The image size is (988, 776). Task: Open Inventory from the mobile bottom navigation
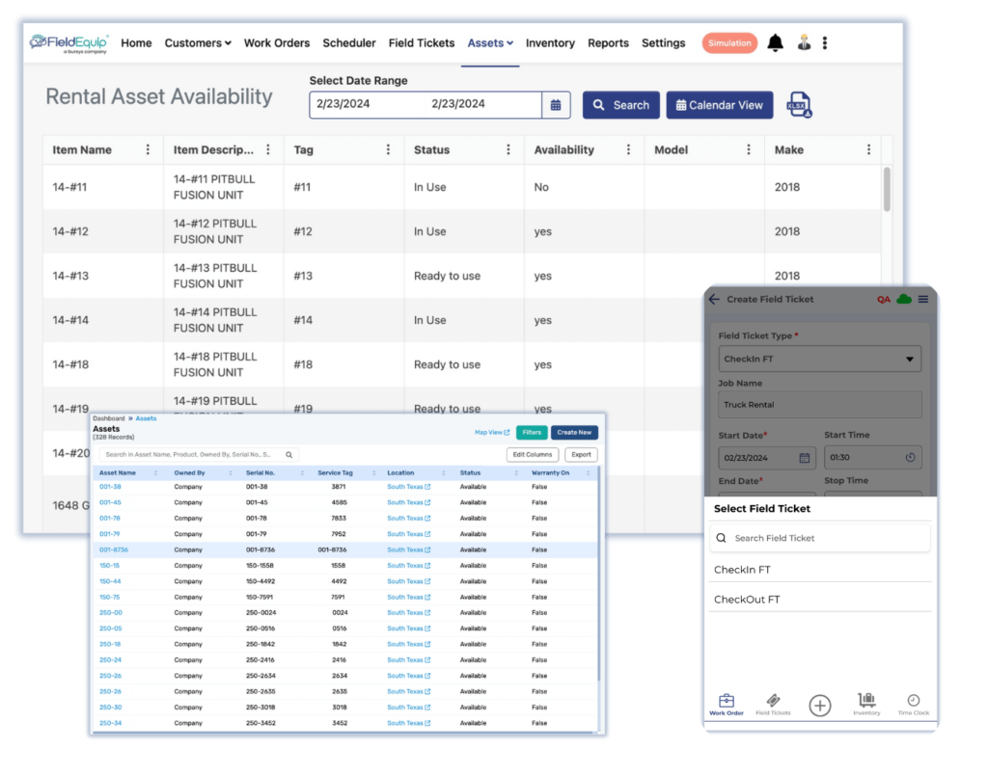pyautogui.click(x=866, y=705)
